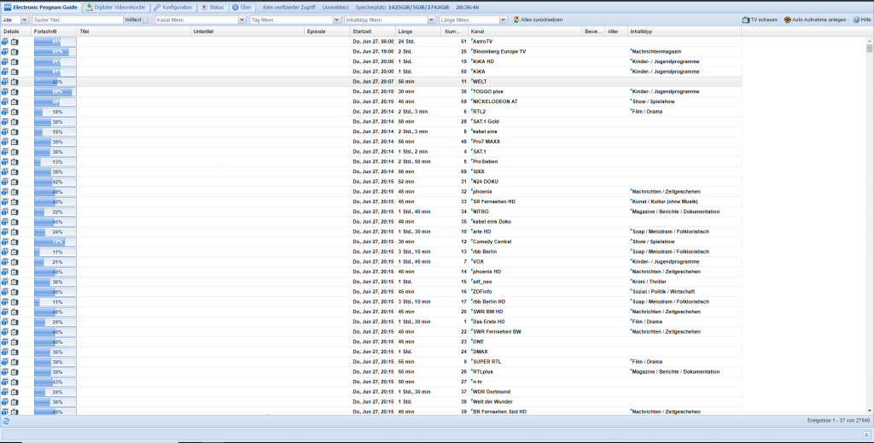The width and height of the screenshot is (874, 443).
Task: Switch to Digitaler Videorekorder tab
Action: (x=115, y=6)
